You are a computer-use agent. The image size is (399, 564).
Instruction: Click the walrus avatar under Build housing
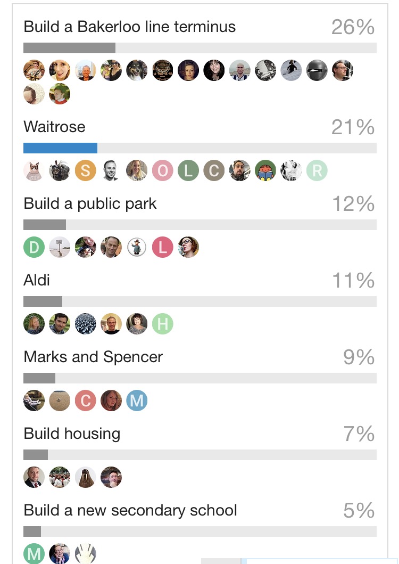point(85,477)
